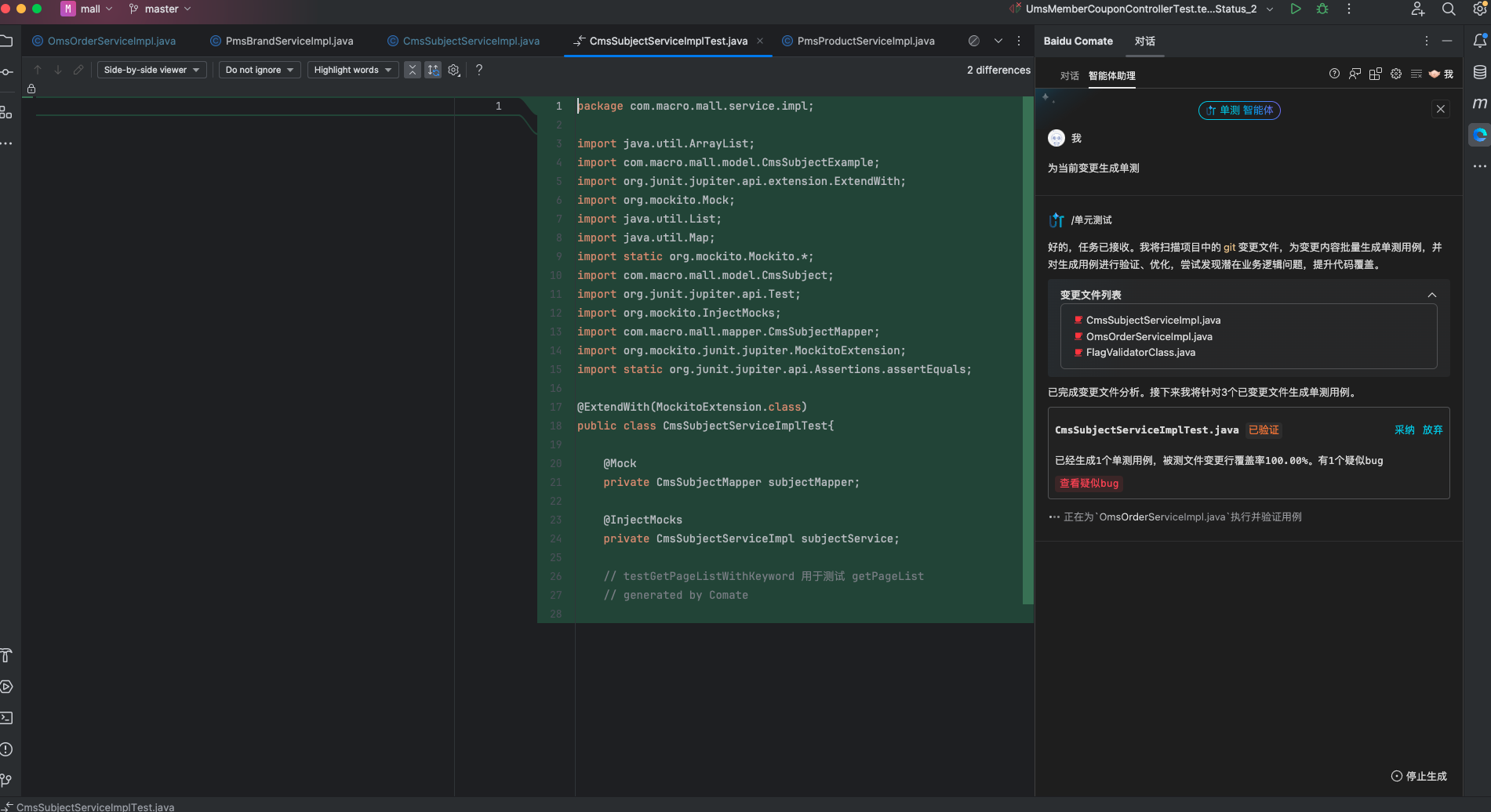The width and height of the screenshot is (1491, 812).
Task: Click 采纳 to accept generated test
Action: (1404, 430)
